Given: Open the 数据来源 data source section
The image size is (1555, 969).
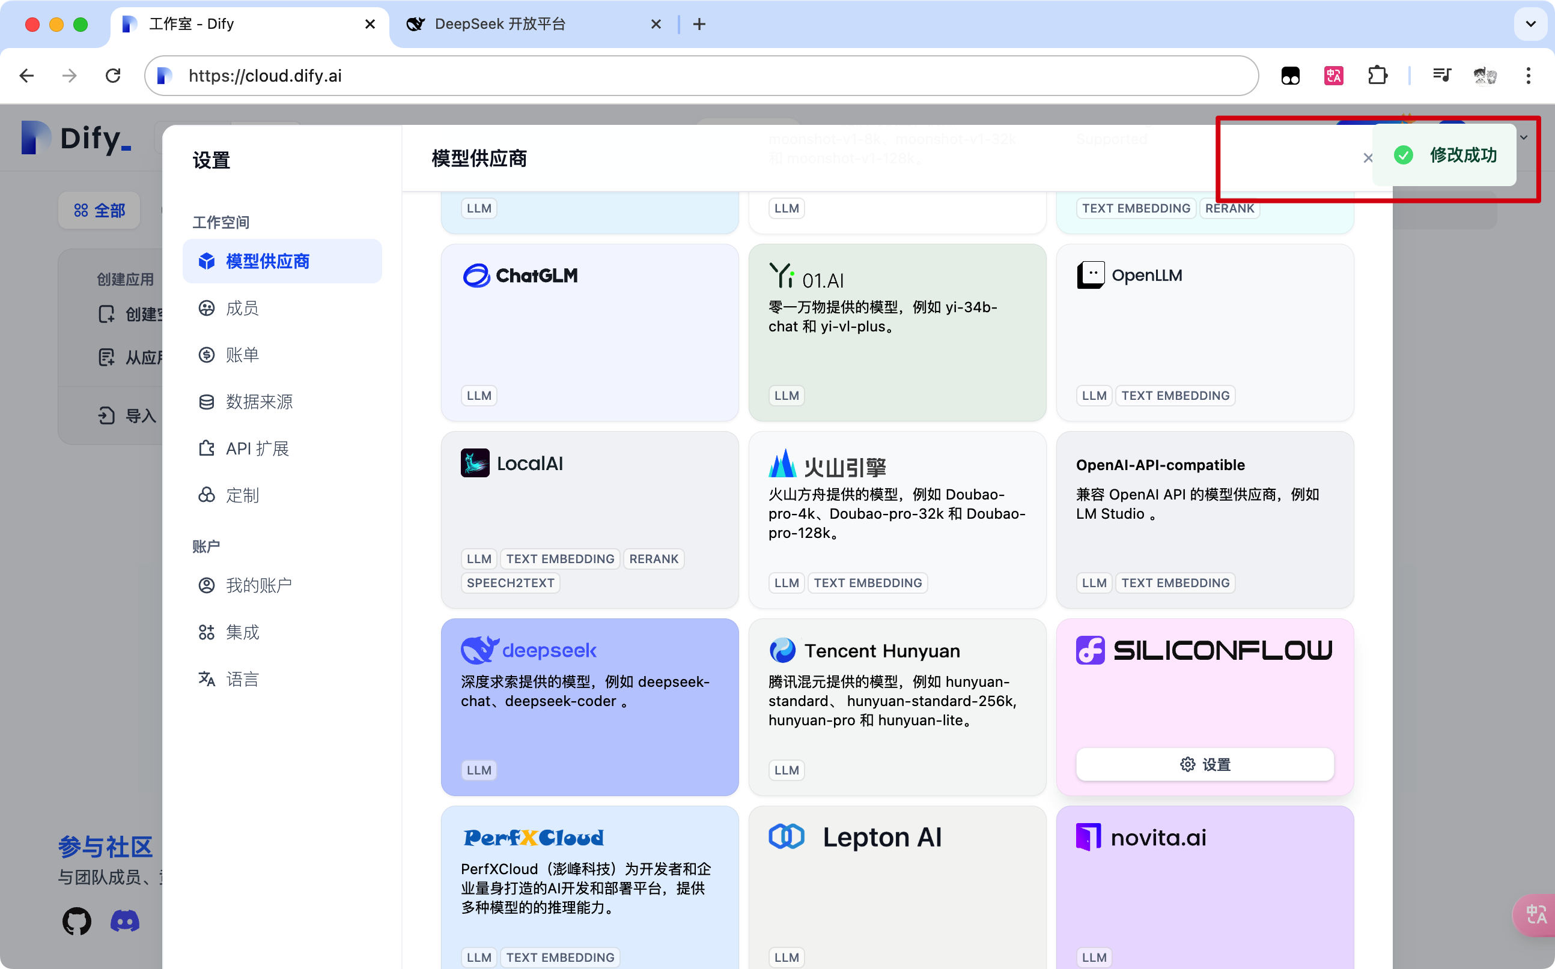Looking at the screenshot, I should (x=282, y=402).
